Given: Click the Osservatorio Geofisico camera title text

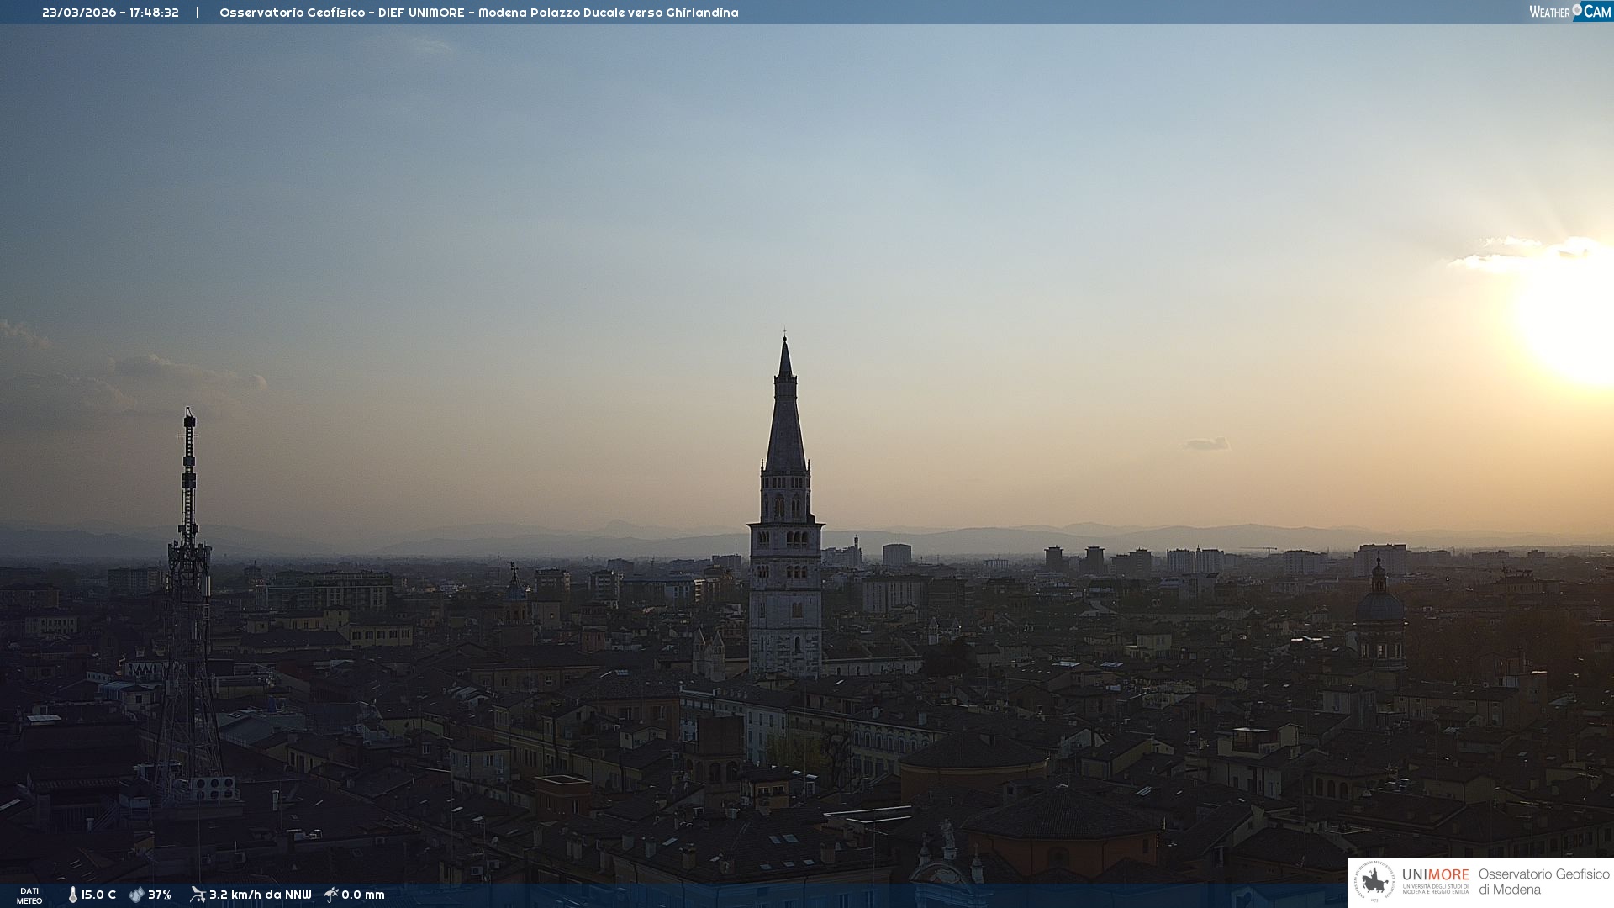Looking at the screenshot, I should [478, 13].
